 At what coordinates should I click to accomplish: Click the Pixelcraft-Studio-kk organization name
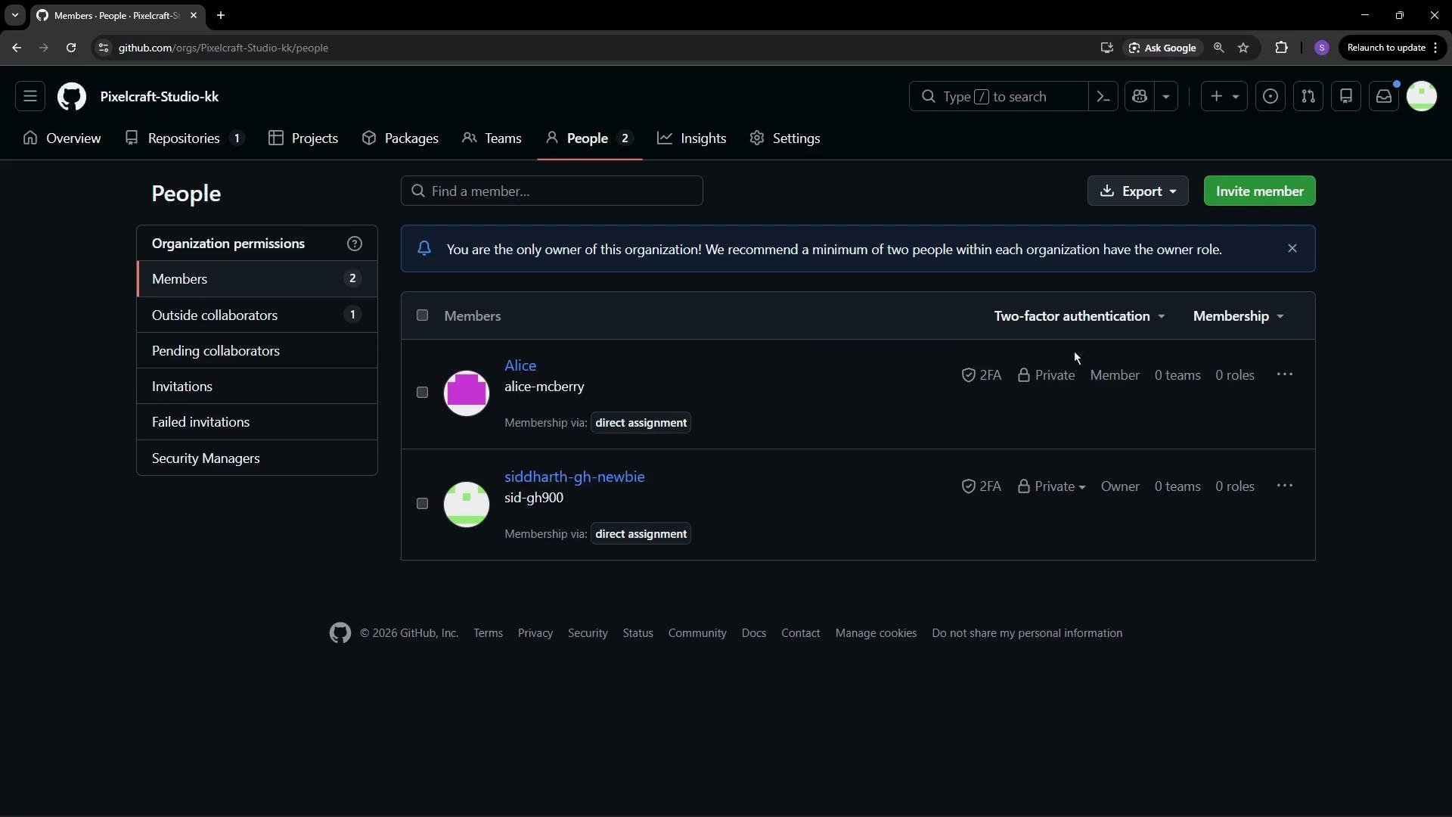coord(160,97)
